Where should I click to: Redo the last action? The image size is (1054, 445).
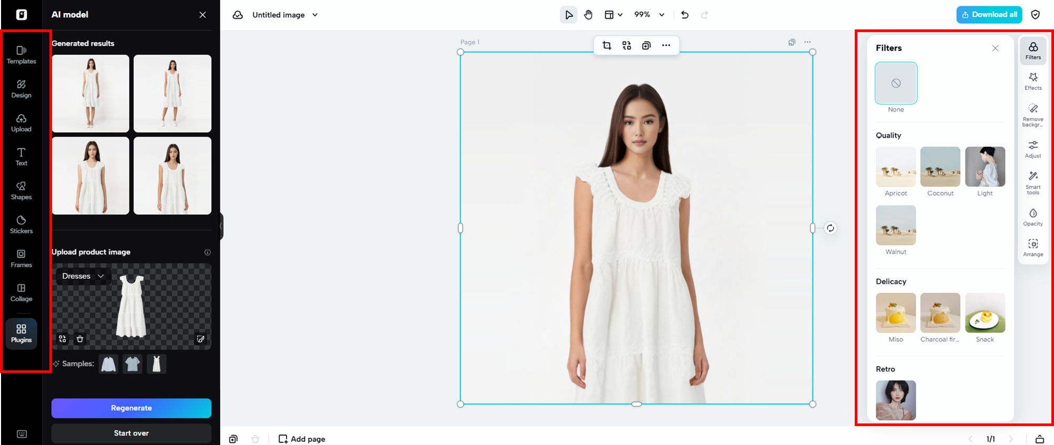tap(705, 15)
